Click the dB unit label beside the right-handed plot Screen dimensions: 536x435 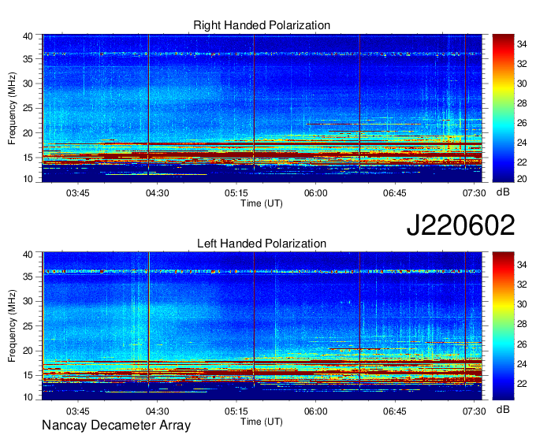(x=503, y=192)
